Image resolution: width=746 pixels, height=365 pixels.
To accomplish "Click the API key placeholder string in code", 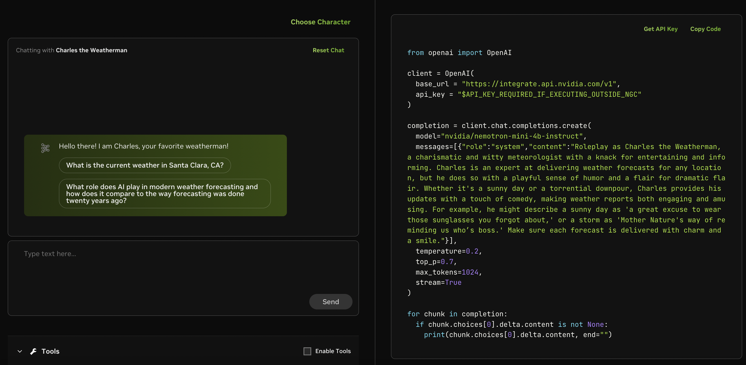I will 549,94.
